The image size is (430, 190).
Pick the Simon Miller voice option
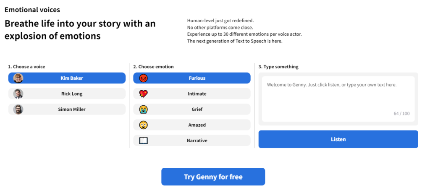(71, 109)
